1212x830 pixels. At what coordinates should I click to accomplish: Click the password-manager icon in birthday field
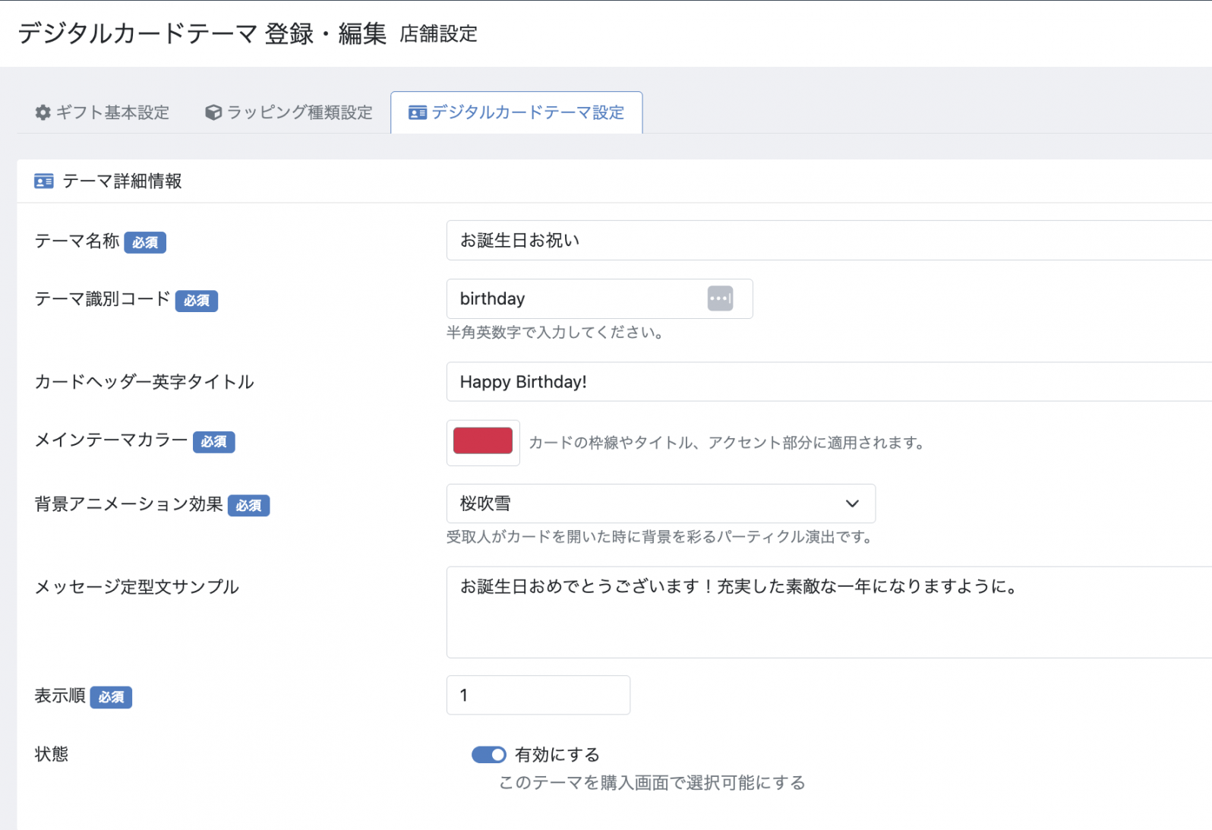point(720,298)
